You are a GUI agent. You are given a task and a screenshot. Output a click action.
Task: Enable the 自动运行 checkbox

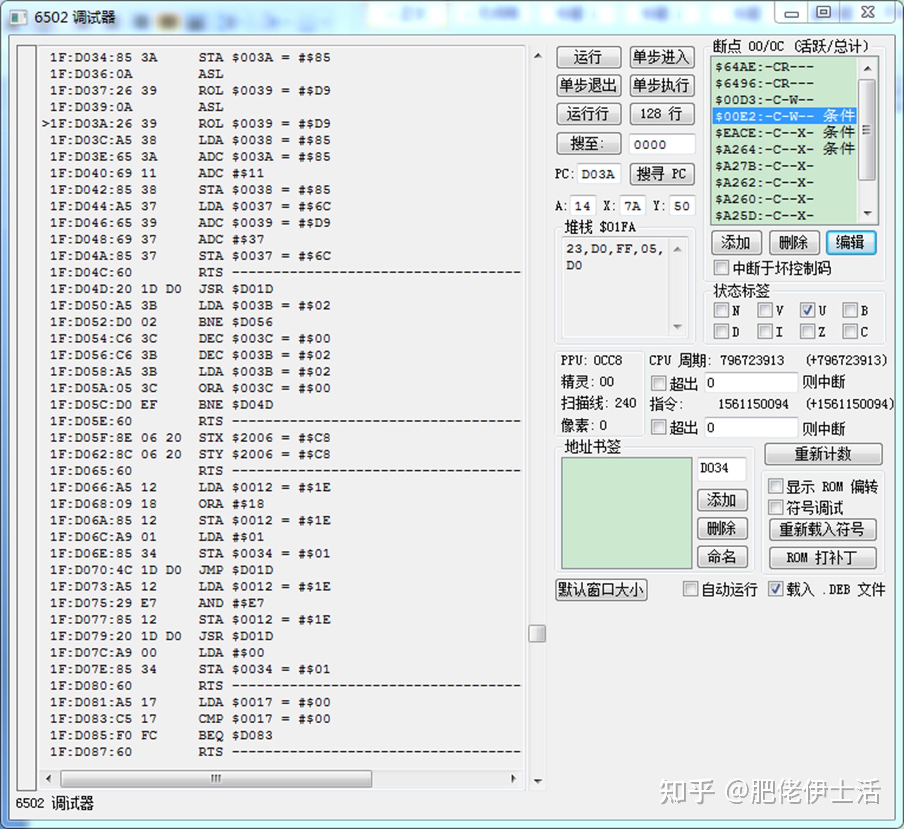coord(690,590)
